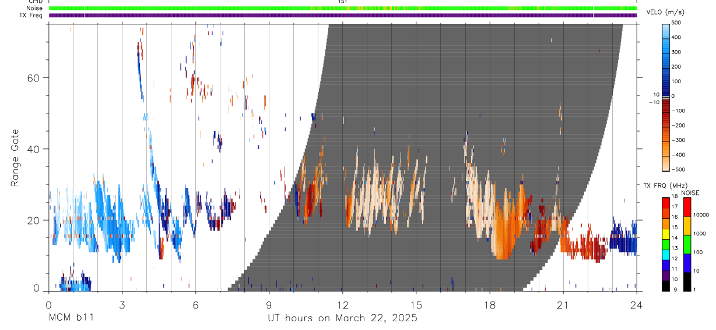Viewport: 716px width, 330px height.
Task: Click the x-axis tick label 24
Action: point(637,304)
